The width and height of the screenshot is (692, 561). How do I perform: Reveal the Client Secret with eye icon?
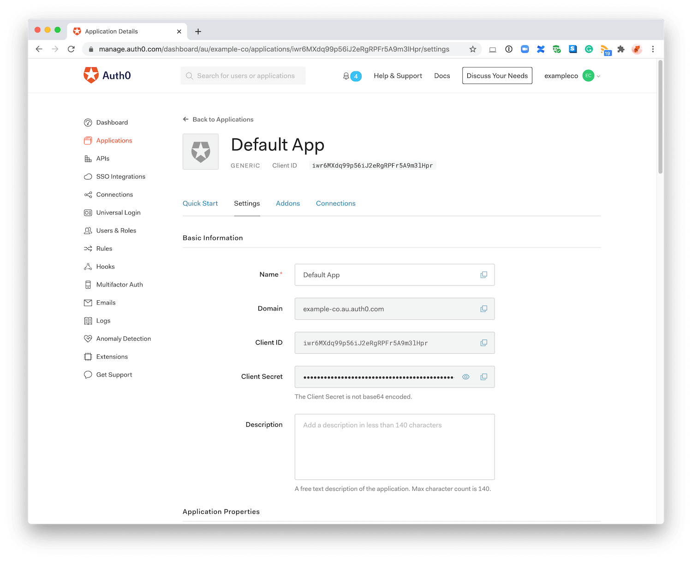466,377
